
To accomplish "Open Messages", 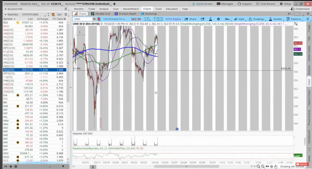I will pos(225,4).
